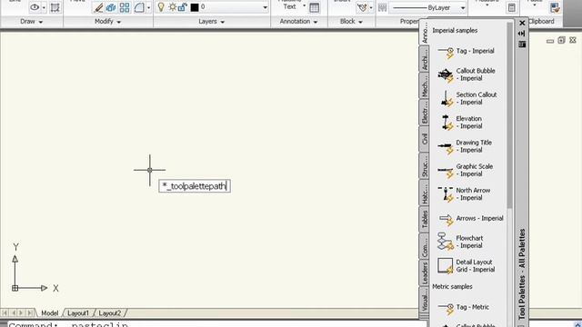
Task: Click the paste clipboard brush icon
Action: pos(555,7)
